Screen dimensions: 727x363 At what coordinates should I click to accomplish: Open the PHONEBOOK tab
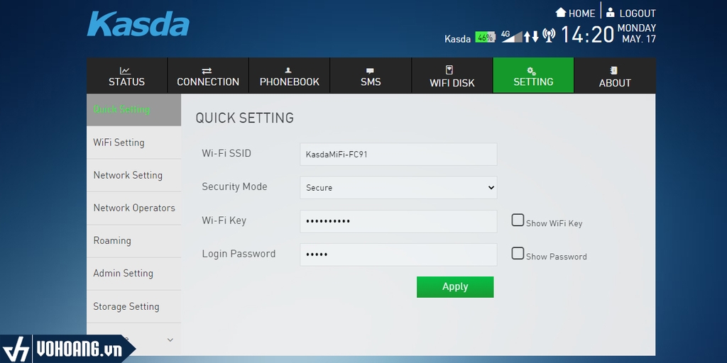[x=290, y=75]
